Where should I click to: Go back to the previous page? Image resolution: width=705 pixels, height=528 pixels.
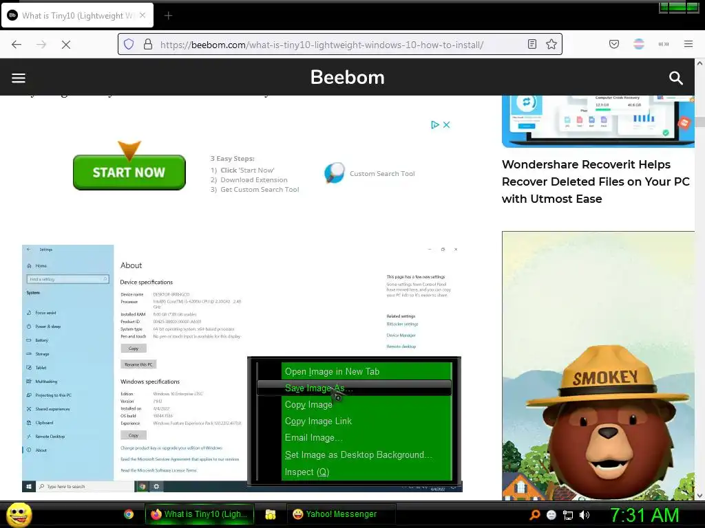pos(17,45)
